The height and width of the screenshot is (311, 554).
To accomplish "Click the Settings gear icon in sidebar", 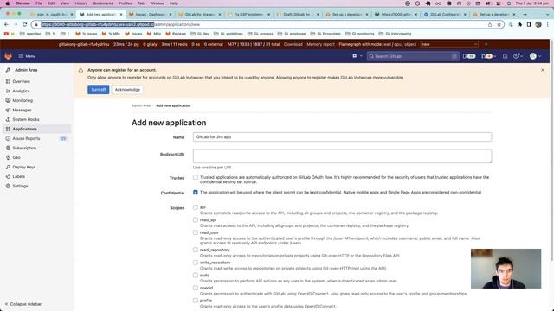I will point(8,187).
